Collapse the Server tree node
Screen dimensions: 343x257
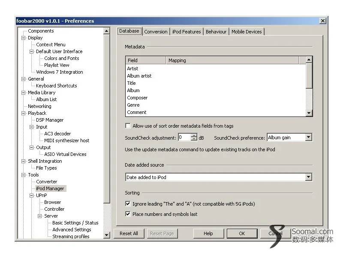[x=39, y=216]
